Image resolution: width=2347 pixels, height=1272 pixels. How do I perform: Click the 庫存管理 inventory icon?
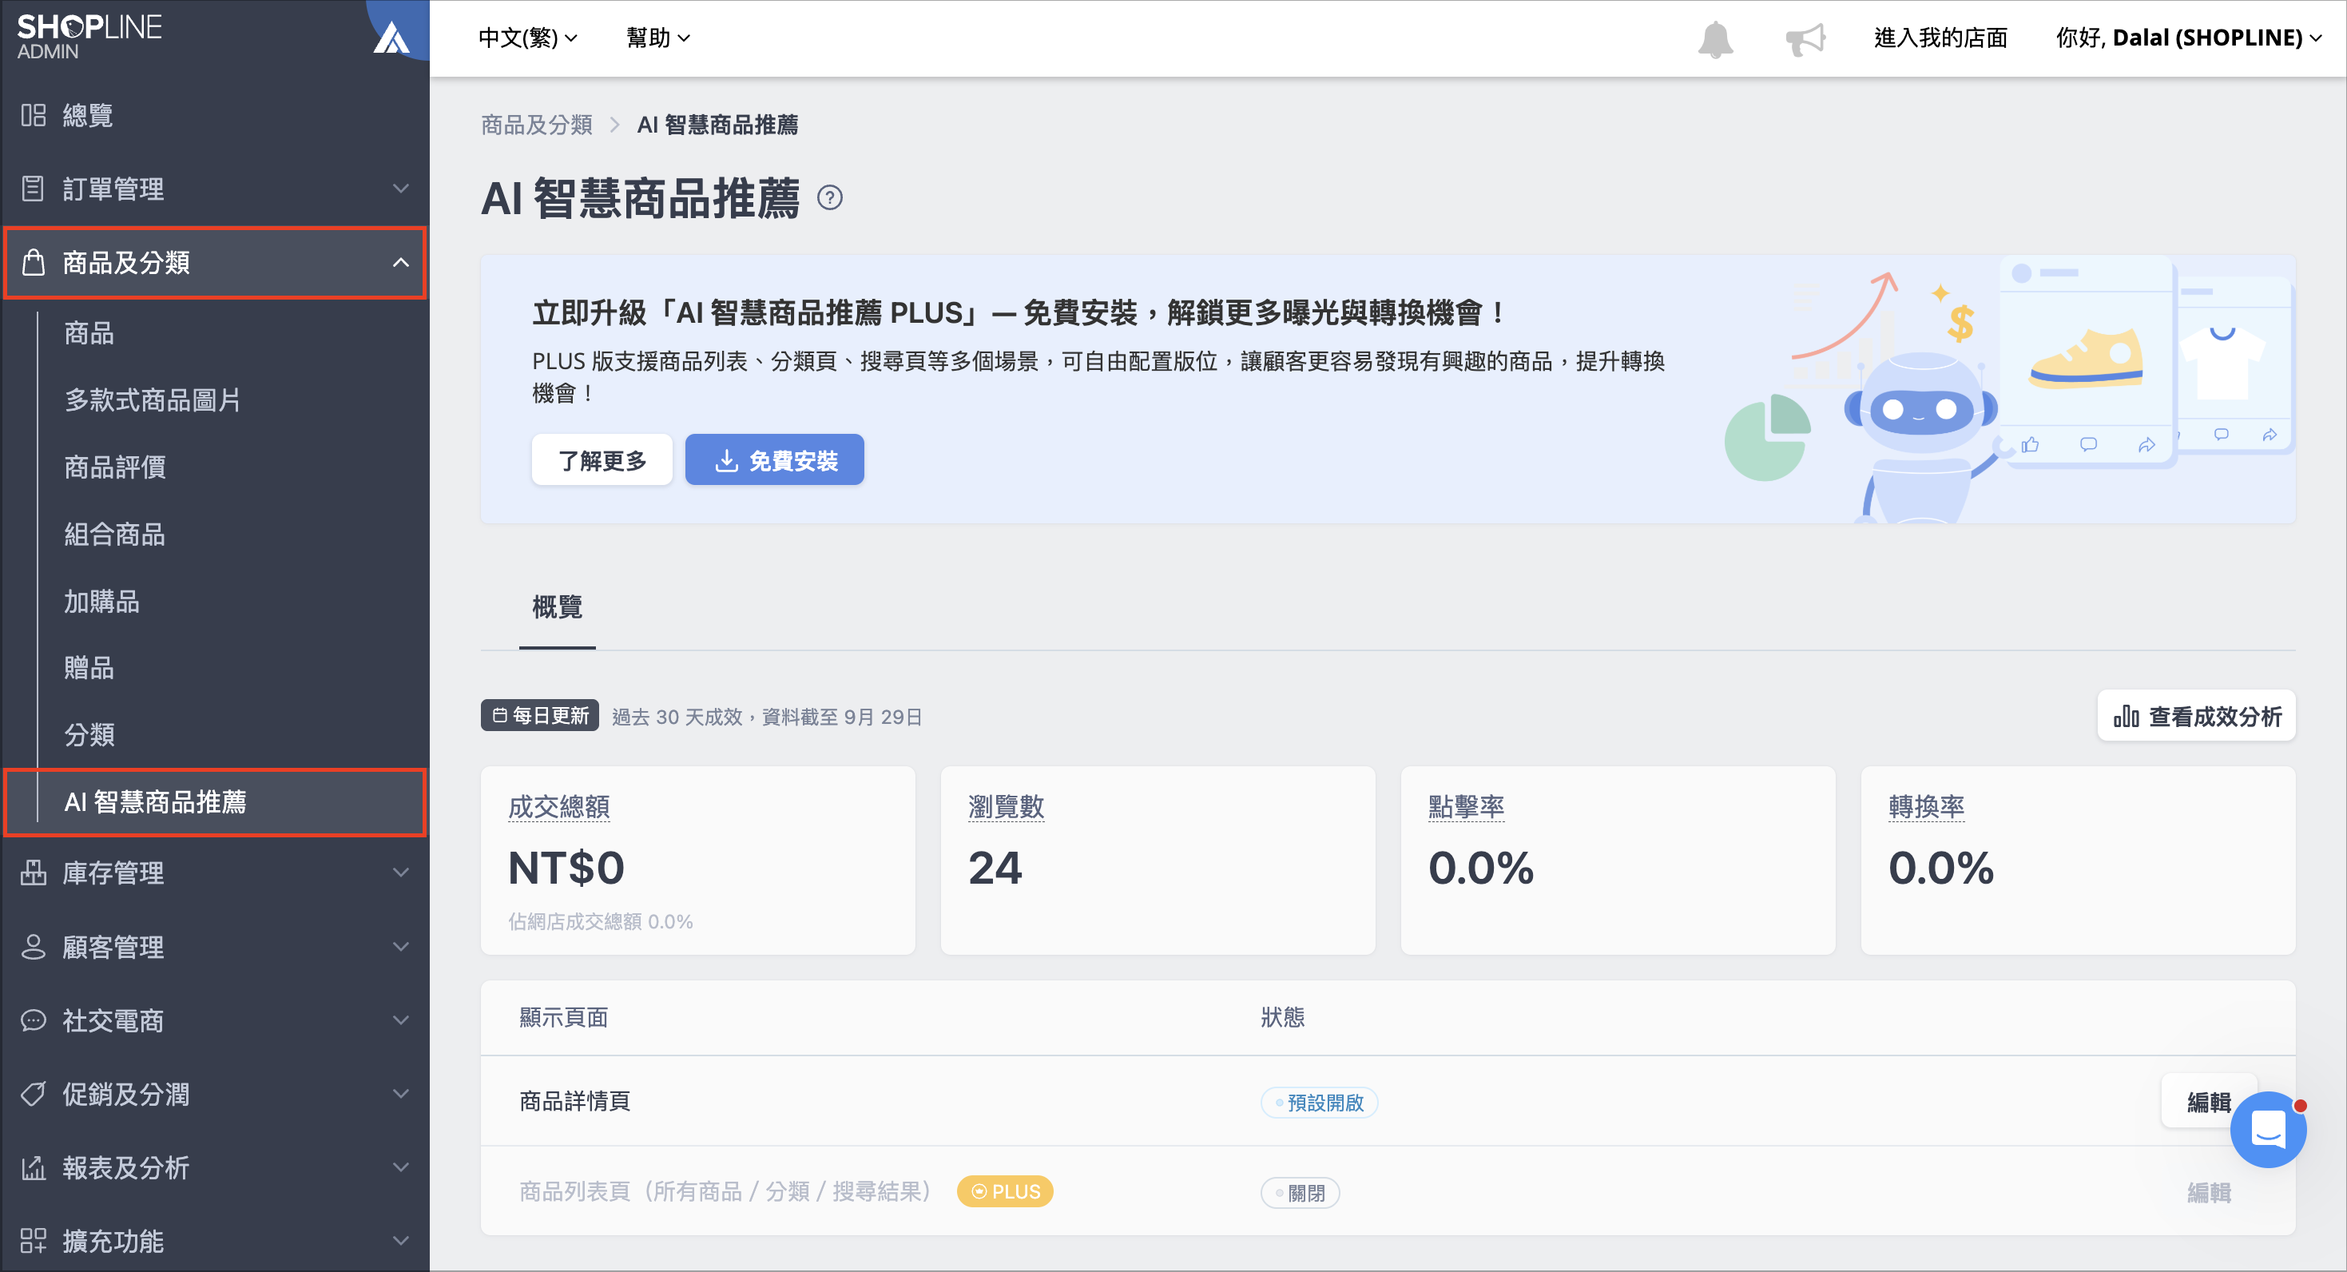(34, 873)
